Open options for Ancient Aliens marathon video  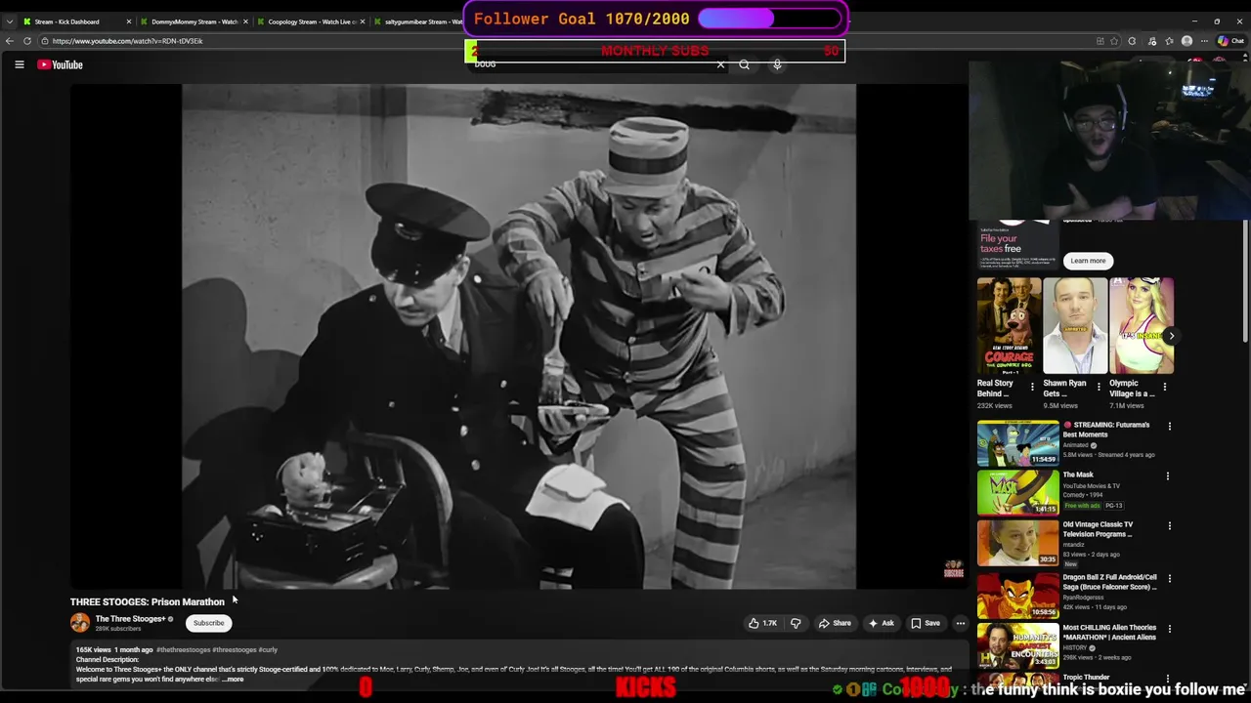pos(1169,628)
